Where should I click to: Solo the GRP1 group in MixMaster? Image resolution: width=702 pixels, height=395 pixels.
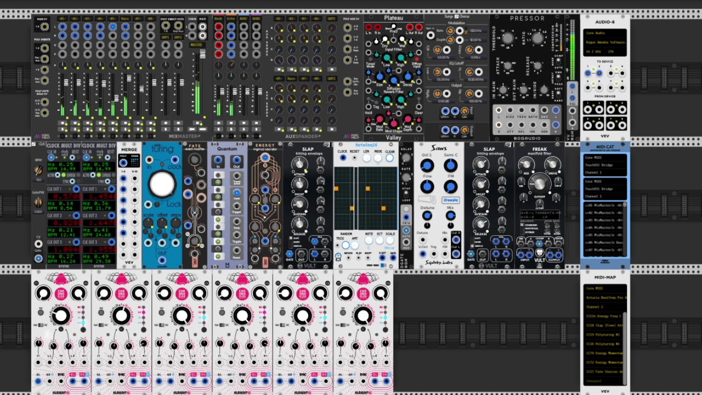coord(166,128)
